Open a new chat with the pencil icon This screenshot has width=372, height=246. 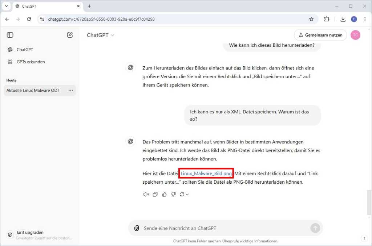(x=70, y=35)
